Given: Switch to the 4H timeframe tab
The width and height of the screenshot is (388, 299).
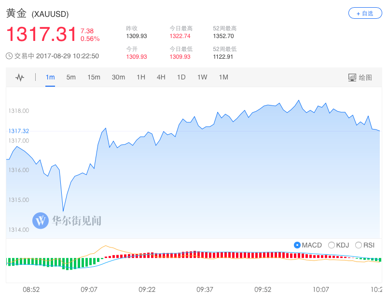Looking at the screenshot, I should (161, 78).
